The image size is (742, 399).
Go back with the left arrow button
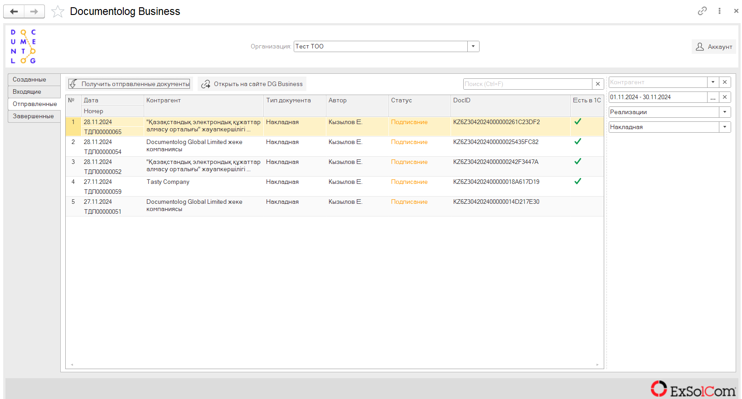pos(14,11)
